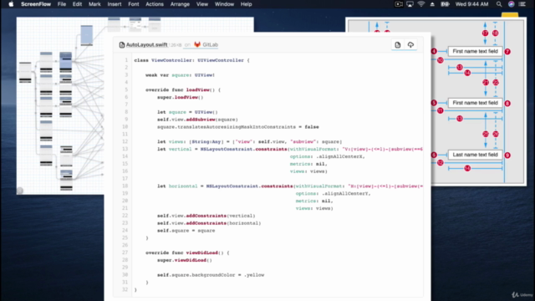Open the AutoLayout.swift file name link
The height and width of the screenshot is (301, 535).
point(147,44)
